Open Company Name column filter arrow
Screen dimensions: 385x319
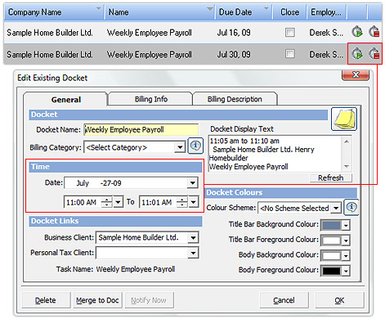(98, 9)
